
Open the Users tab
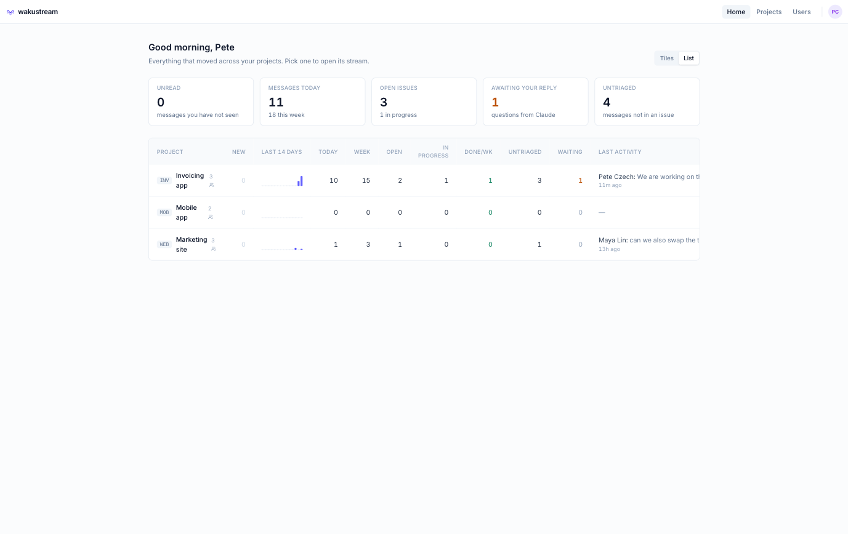pyautogui.click(x=802, y=12)
